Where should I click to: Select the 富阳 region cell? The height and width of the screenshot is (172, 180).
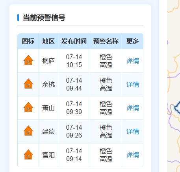48,155
